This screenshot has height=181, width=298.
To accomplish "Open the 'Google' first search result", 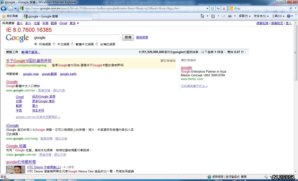I will click(12, 82).
